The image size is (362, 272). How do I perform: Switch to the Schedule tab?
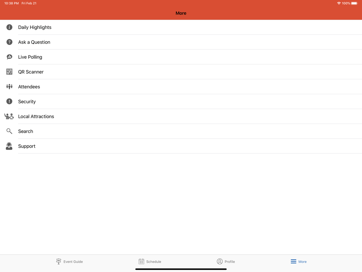click(x=150, y=261)
